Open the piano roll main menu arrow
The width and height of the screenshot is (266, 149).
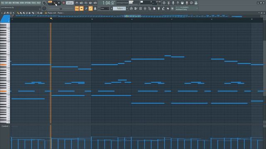(2, 13)
